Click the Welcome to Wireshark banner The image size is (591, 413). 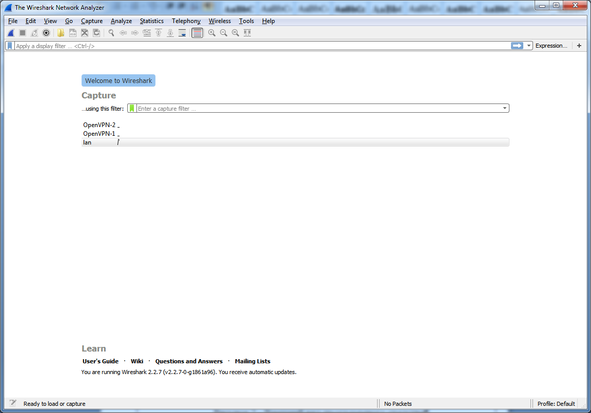tap(119, 80)
